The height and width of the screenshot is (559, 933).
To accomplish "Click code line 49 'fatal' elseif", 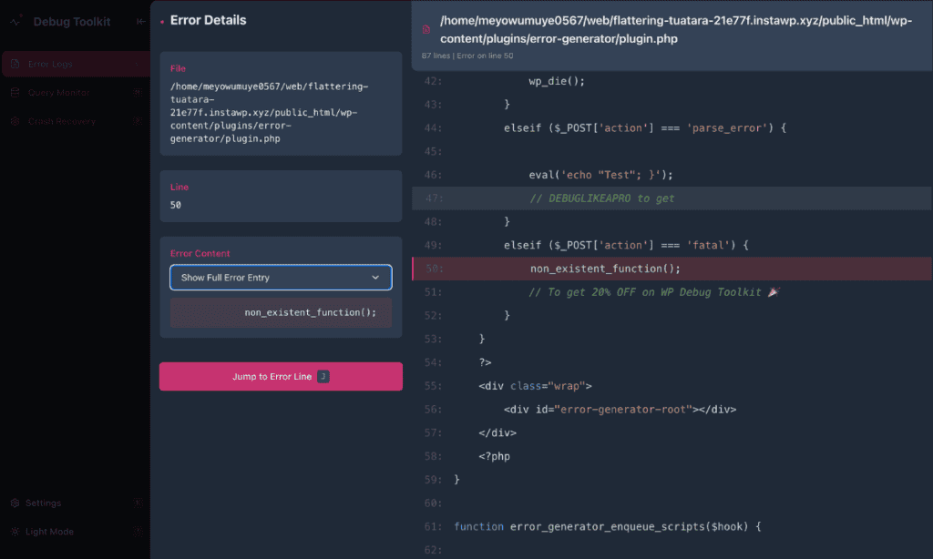I will (626, 246).
